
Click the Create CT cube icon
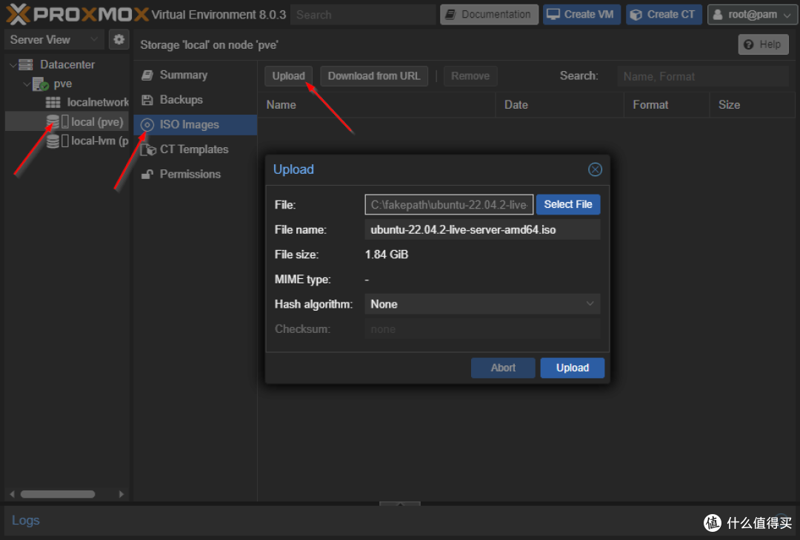point(636,15)
